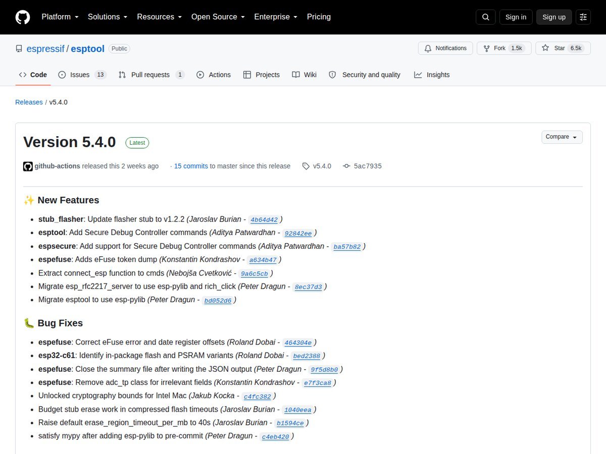Click the Latest release badge
The width and height of the screenshot is (606, 454).
[x=137, y=143]
